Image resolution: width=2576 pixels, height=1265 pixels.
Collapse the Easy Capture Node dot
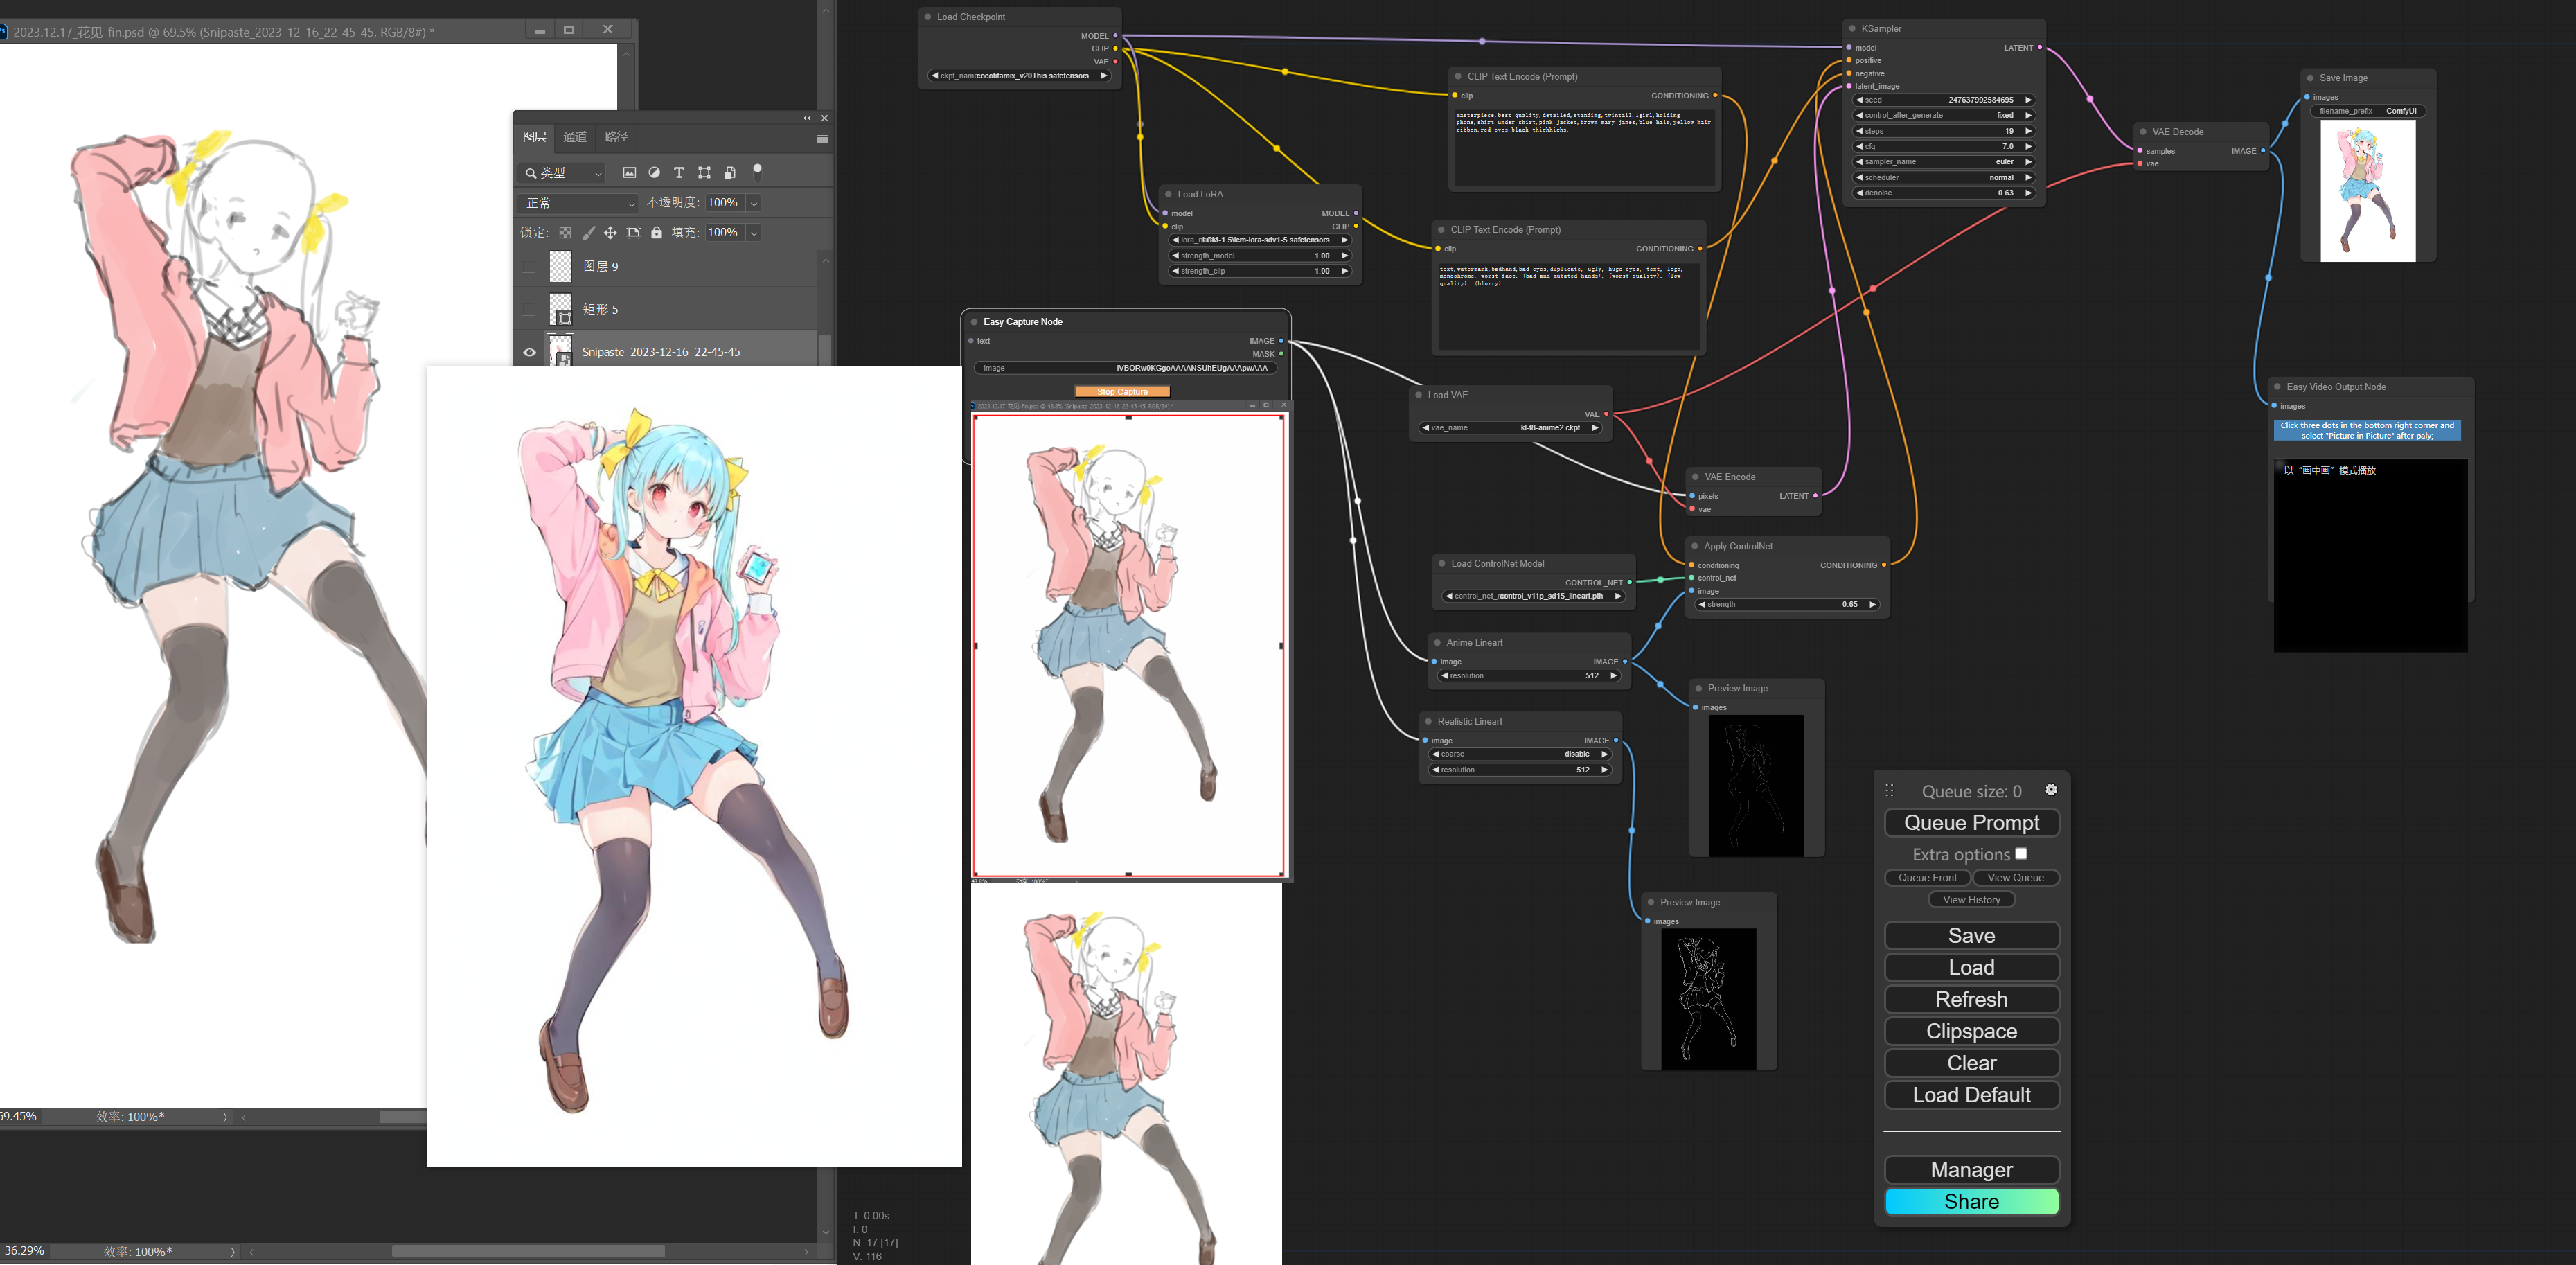pos(974,322)
